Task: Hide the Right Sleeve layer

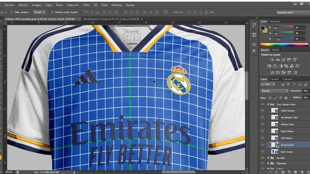Action: tap(263, 131)
